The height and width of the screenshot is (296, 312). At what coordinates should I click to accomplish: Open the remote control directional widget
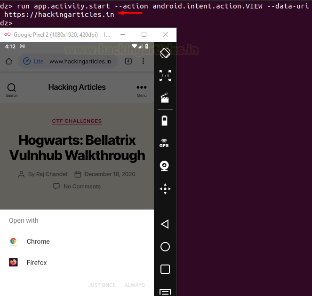165,189
